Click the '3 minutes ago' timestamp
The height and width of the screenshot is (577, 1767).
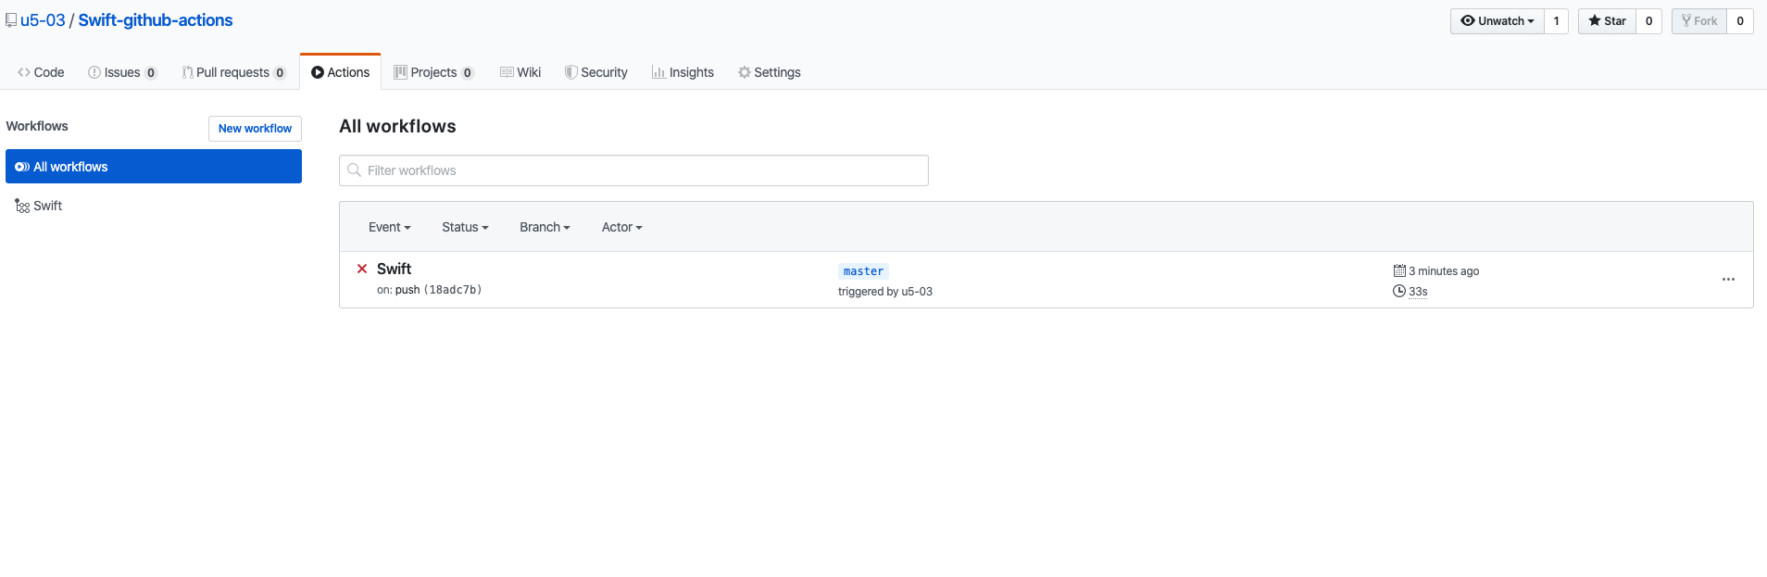(1444, 271)
